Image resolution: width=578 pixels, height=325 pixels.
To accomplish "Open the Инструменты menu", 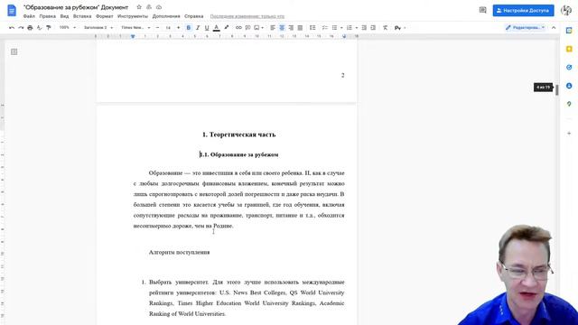I will point(133,16).
